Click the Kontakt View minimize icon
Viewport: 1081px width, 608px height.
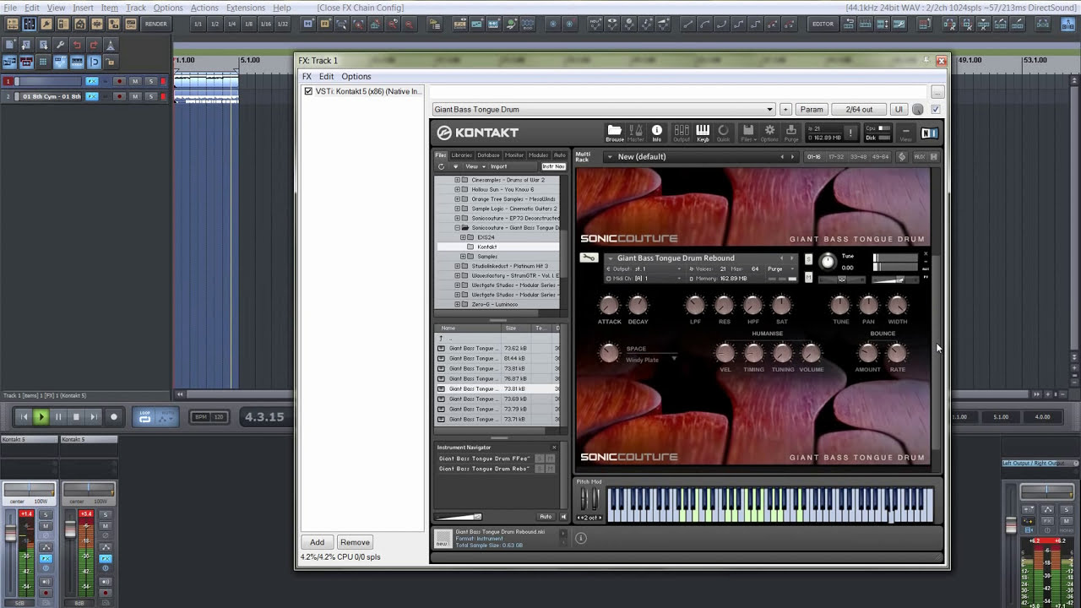(x=906, y=133)
